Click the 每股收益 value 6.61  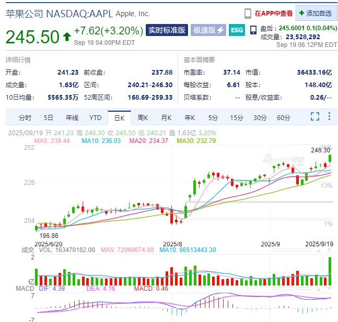pyautogui.click(x=233, y=85)
